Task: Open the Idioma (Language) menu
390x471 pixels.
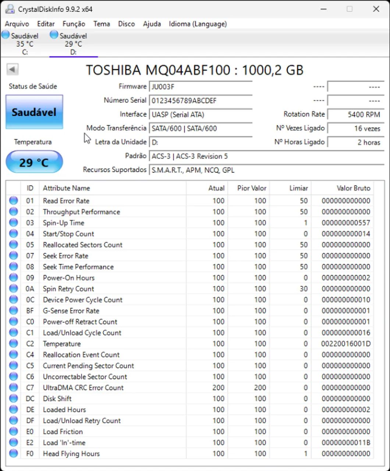Action: (x=198, y=24)
